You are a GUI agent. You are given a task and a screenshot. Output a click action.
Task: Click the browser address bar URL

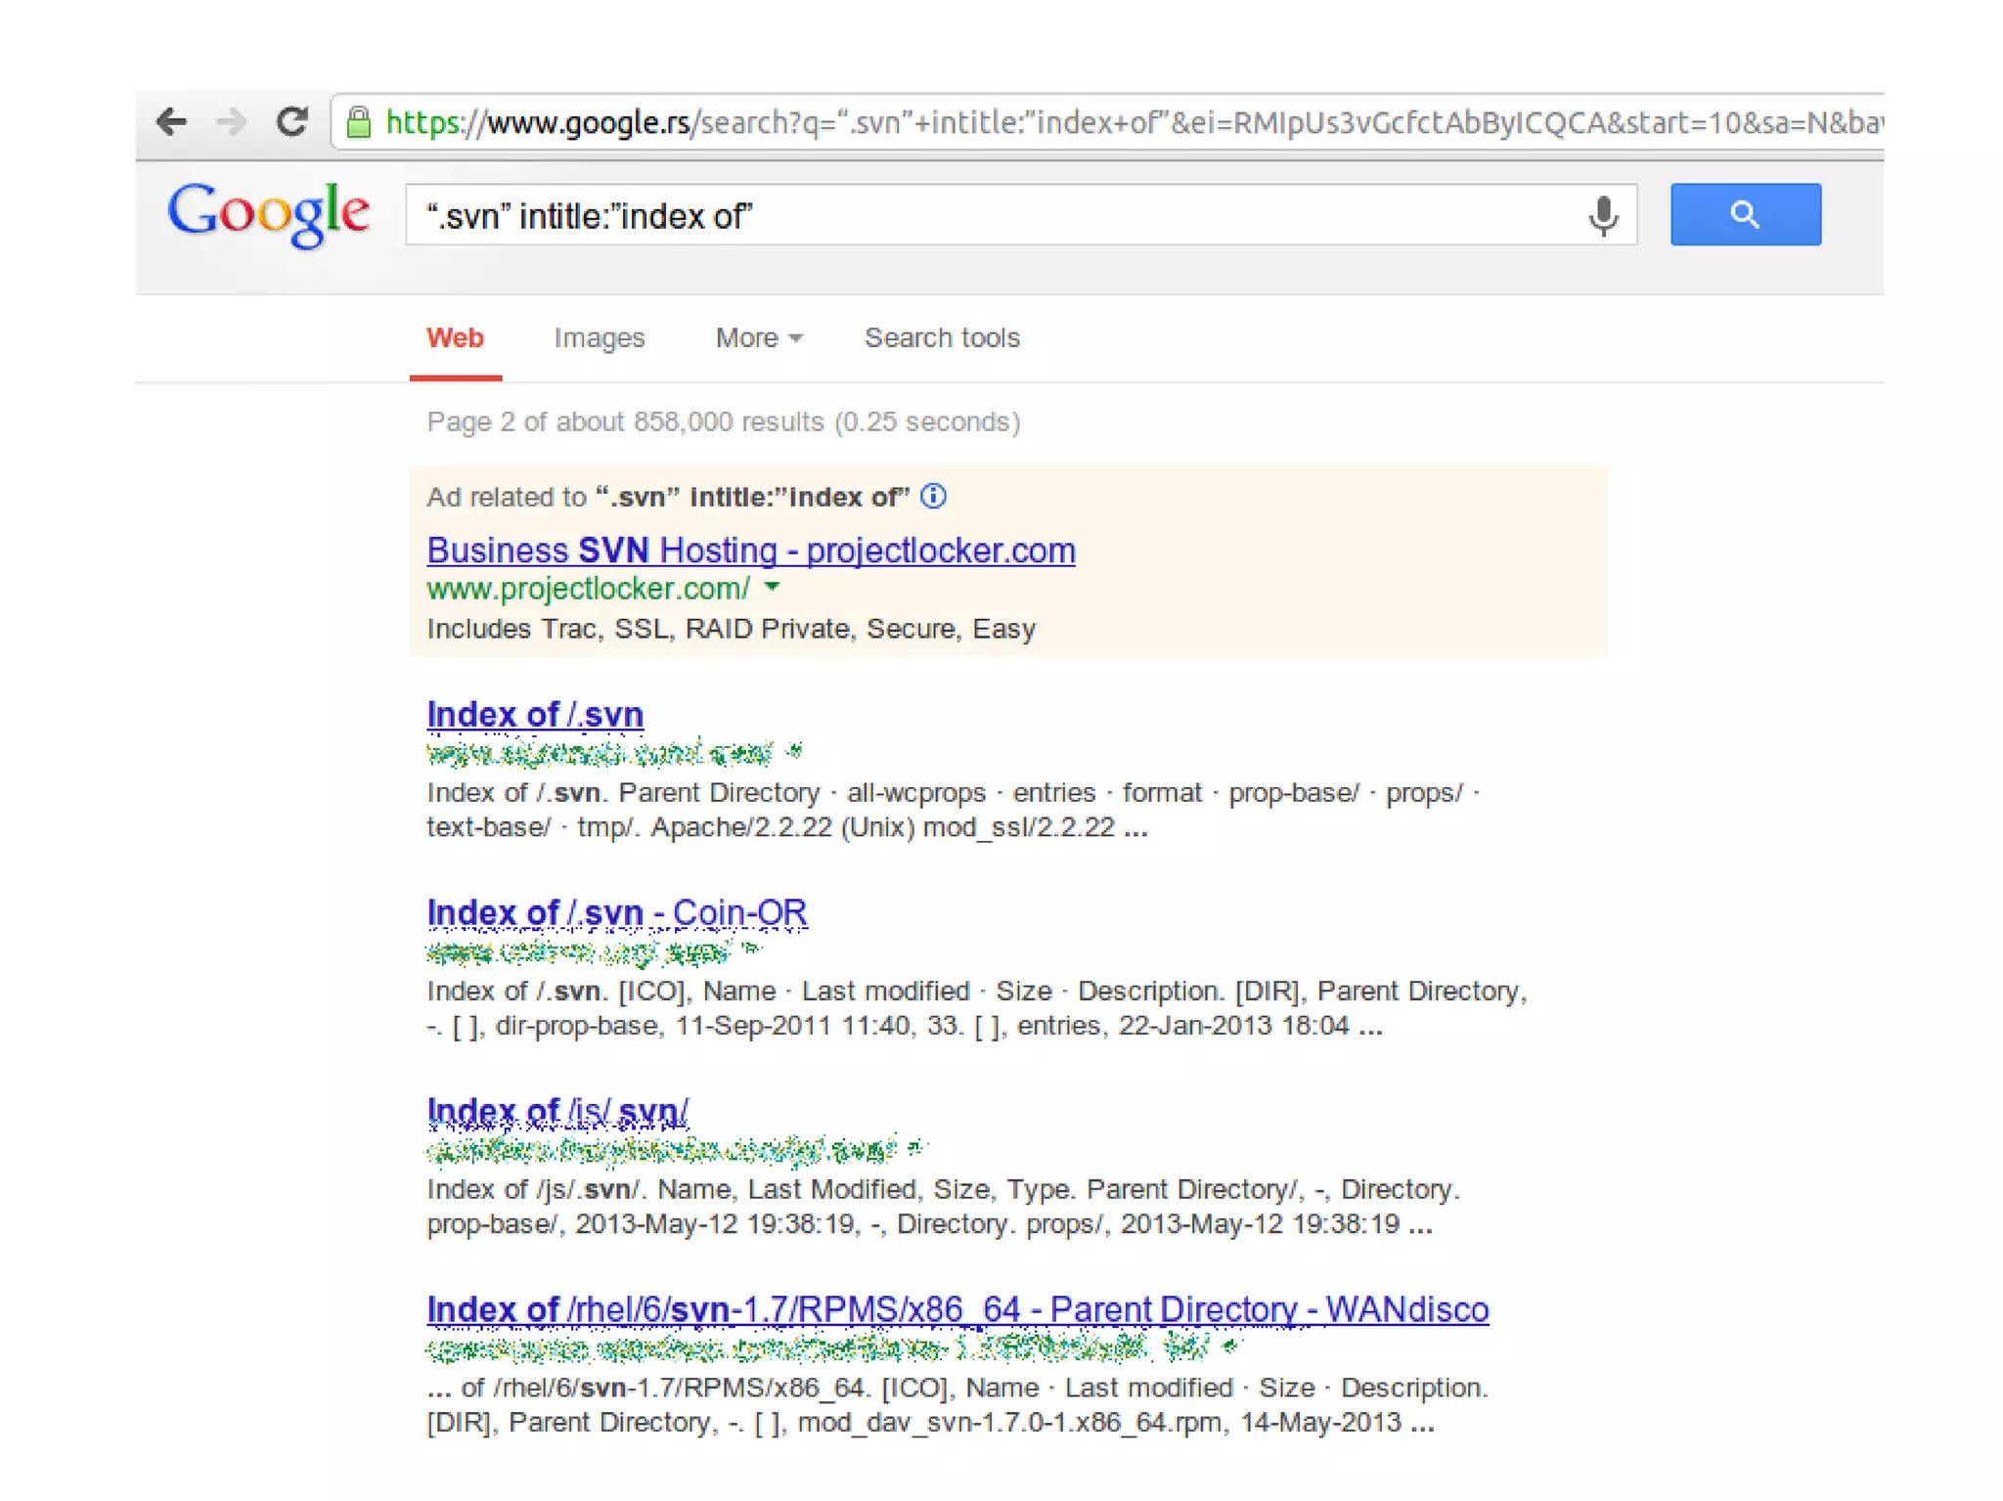coord(1076,123)
